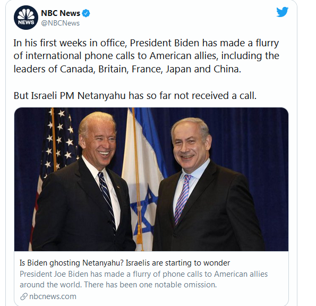Click the tweet paragraph beginning "In his first weeks"
The image size is (316, 306).
point(146,56)
